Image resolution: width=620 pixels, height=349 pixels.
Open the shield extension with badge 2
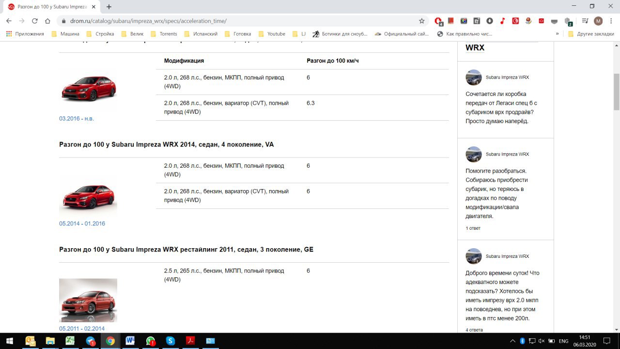tap(568, 21)
